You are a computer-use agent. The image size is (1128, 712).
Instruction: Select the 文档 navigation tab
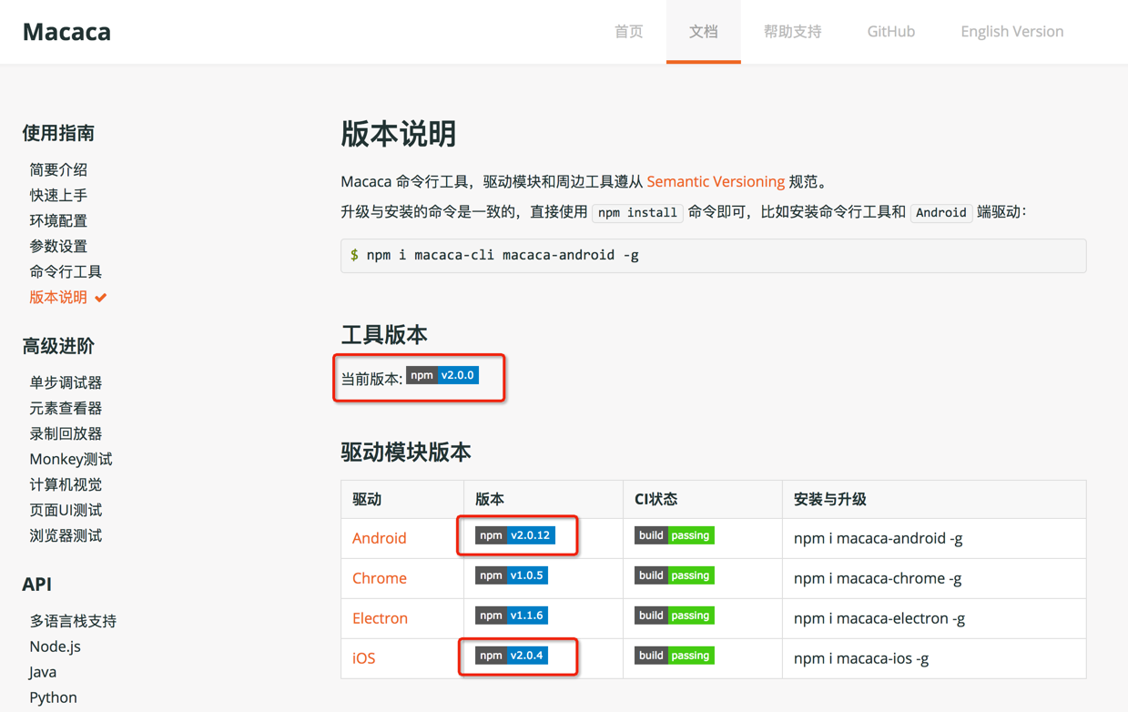click(x=704, y=31)
